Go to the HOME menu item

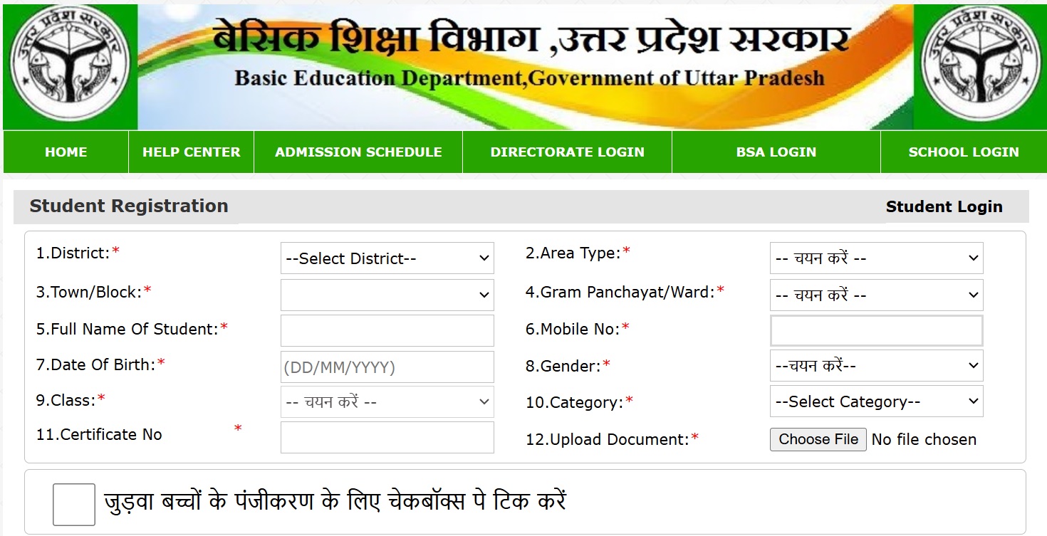(x=66, y=152)
